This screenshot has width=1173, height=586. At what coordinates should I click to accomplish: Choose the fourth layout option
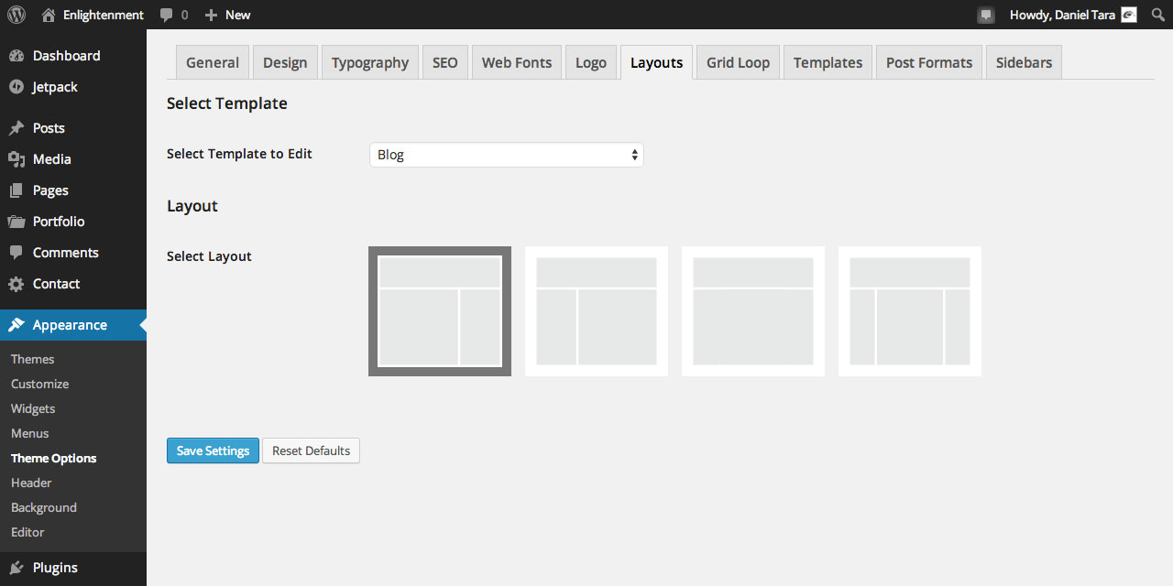[x=909, y=310]
